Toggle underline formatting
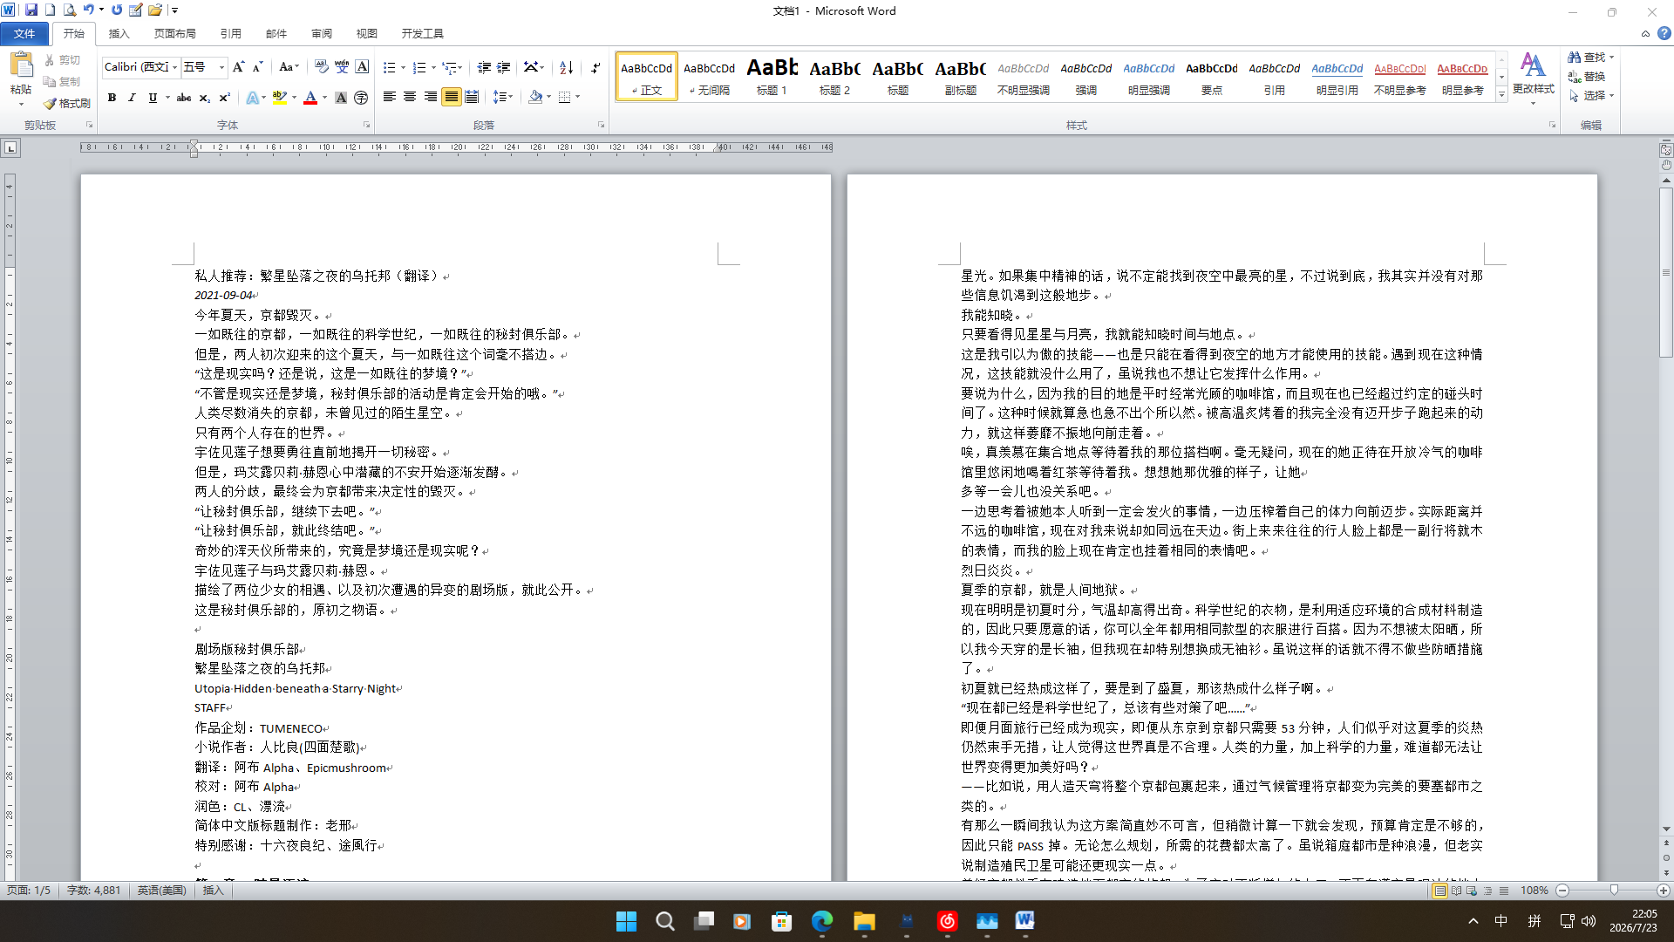Viewport: 1674px width, 942px height. 153,98
